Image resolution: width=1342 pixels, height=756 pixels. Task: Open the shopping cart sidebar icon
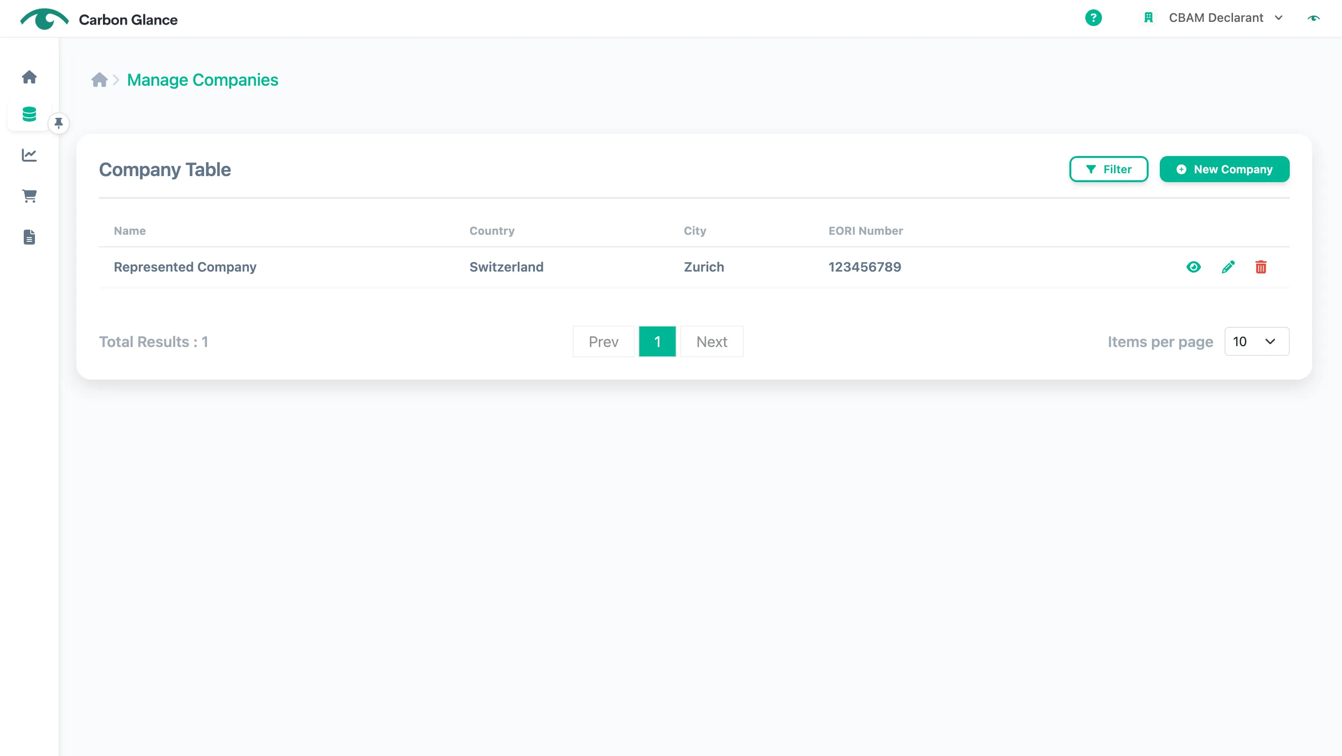[29, 196]
